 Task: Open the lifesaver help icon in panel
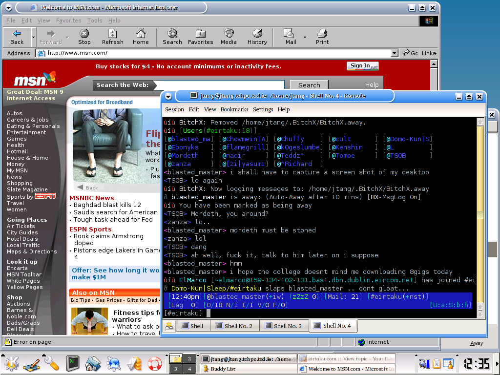[x=155, y=364]
